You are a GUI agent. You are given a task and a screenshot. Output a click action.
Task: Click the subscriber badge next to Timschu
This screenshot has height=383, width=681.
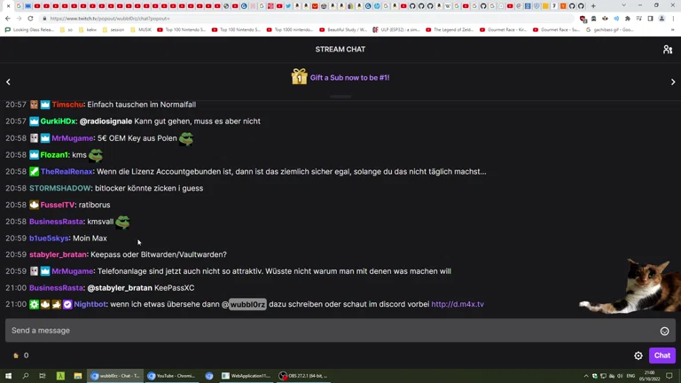click(34, 105)
